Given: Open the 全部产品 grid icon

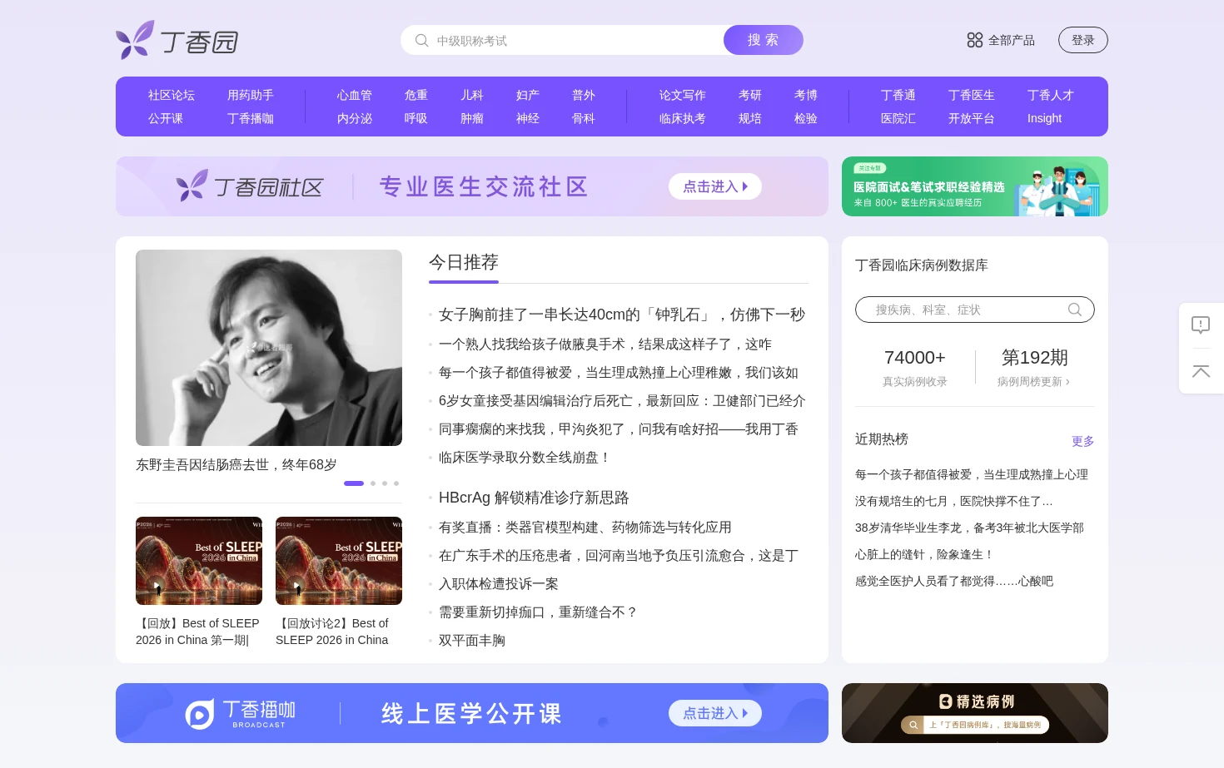Looking at the screenshot, I should (974, 40).
